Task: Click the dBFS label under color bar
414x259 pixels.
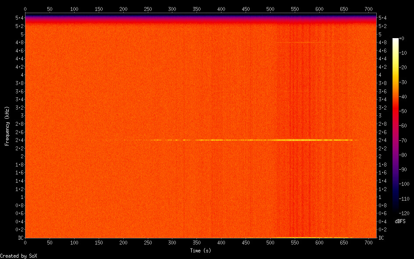Action: click(x=400, y=221)
